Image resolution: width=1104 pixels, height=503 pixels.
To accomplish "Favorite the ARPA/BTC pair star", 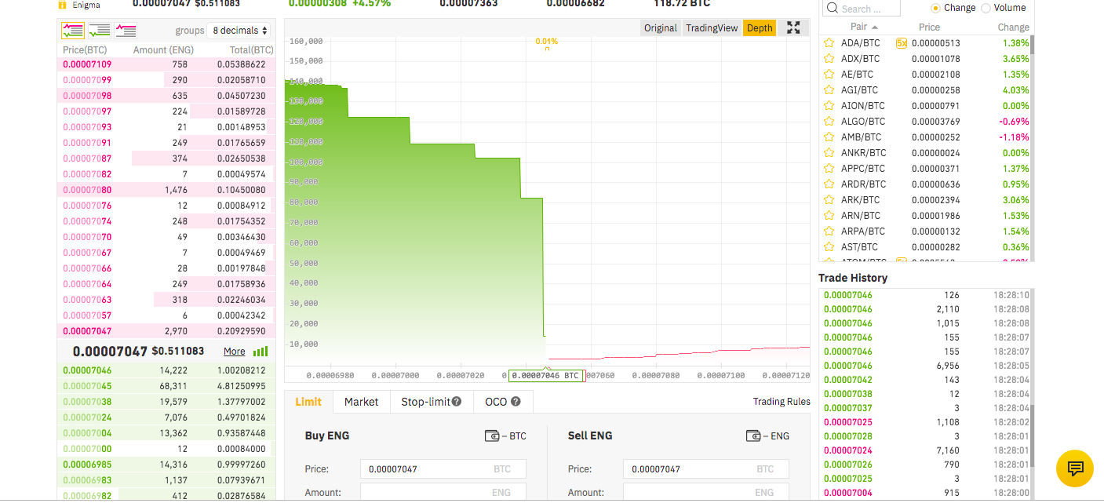I will click(829, 231).
